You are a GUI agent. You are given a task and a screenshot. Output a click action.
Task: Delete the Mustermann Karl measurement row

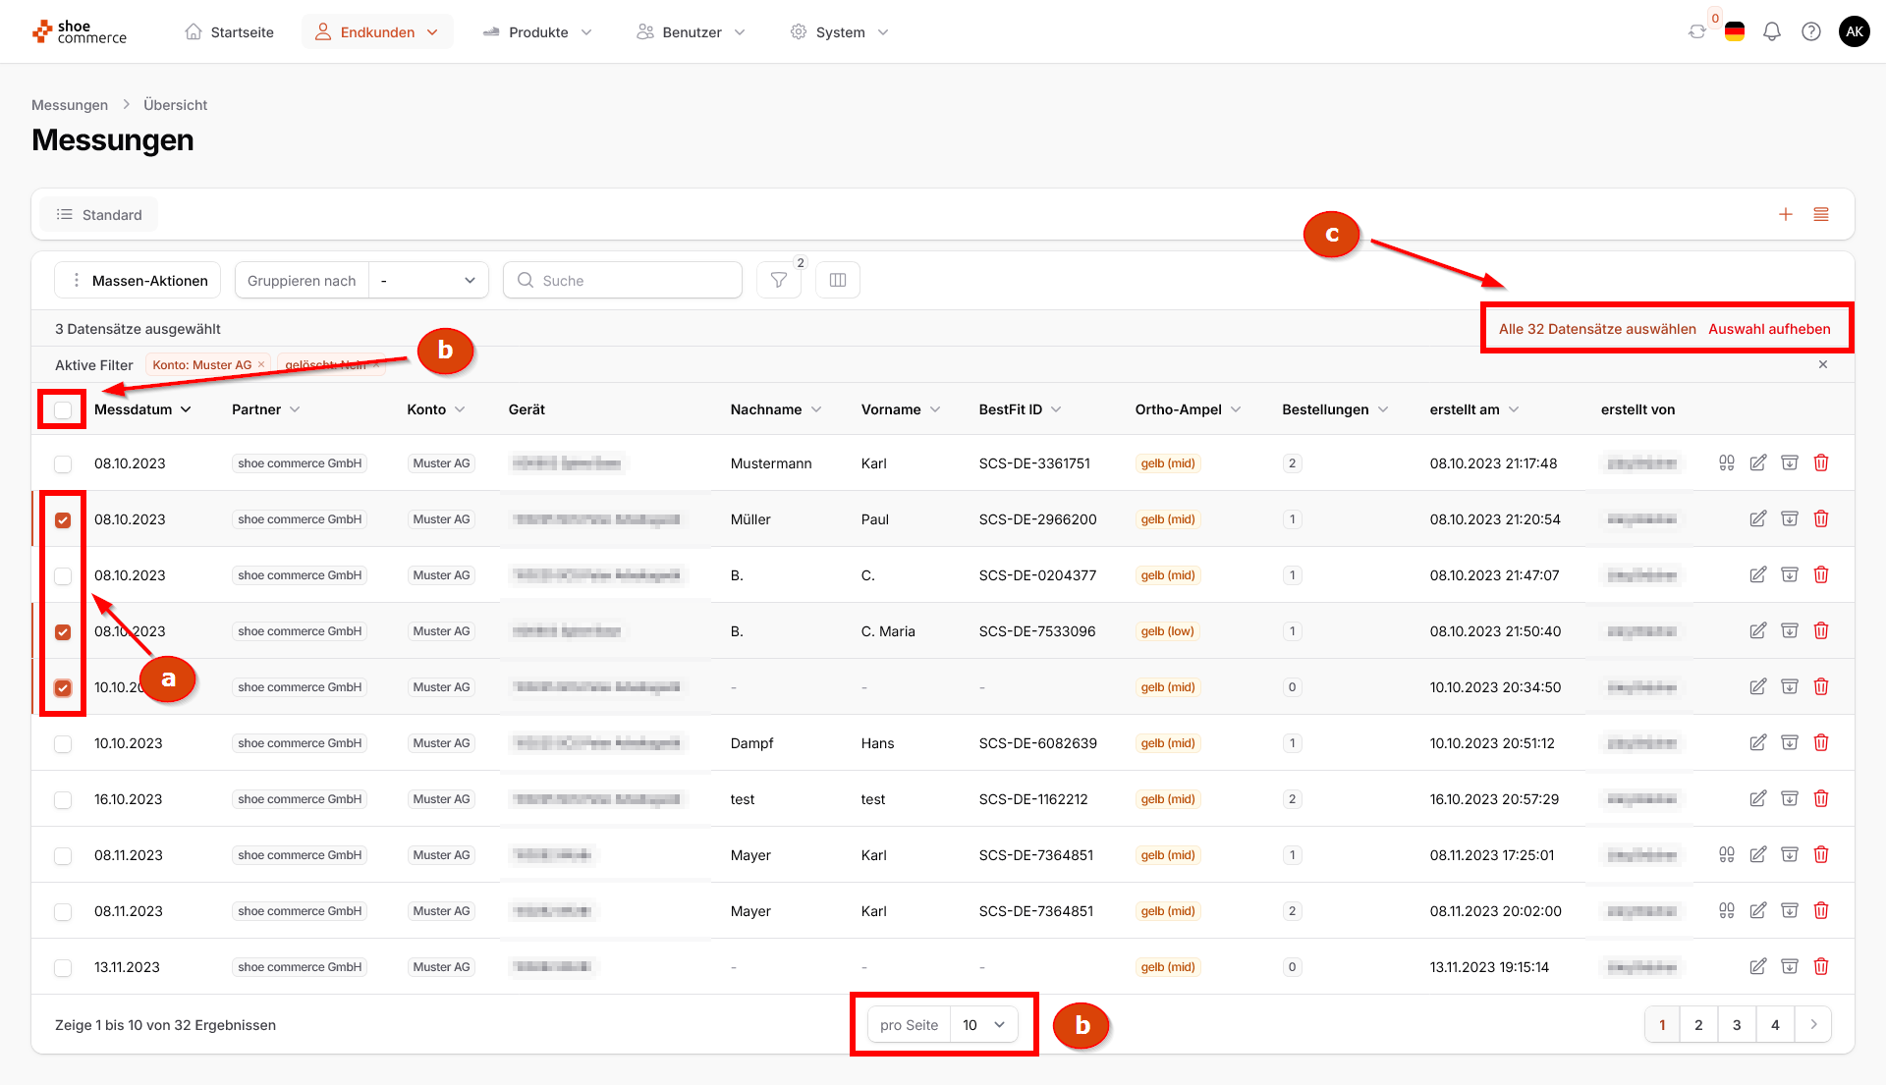pos(1821,462)
